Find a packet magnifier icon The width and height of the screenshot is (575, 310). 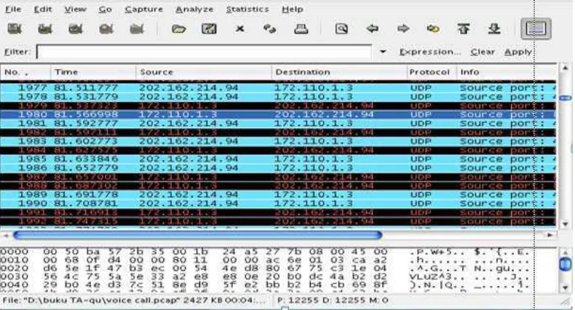click(341, 28)
